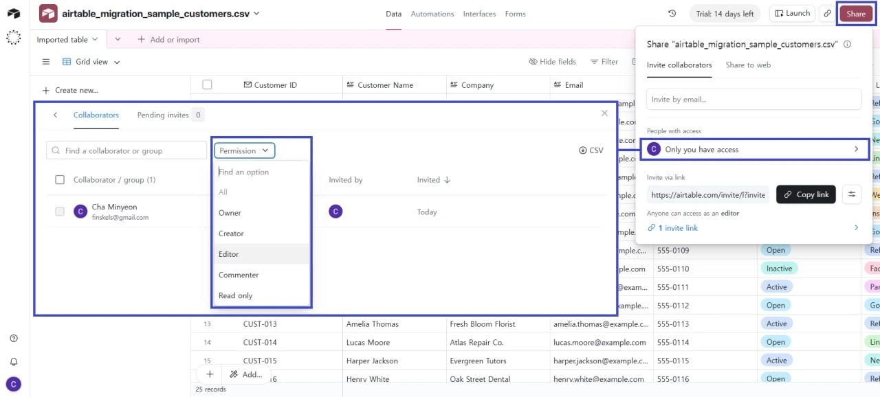Switch to the Automations tab
This screenshot has height=397, width=880.
432,14
